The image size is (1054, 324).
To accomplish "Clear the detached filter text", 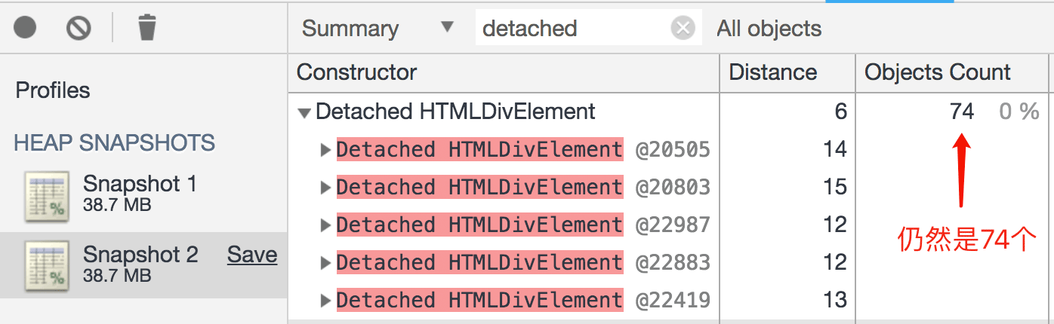I will coord(683,29).
